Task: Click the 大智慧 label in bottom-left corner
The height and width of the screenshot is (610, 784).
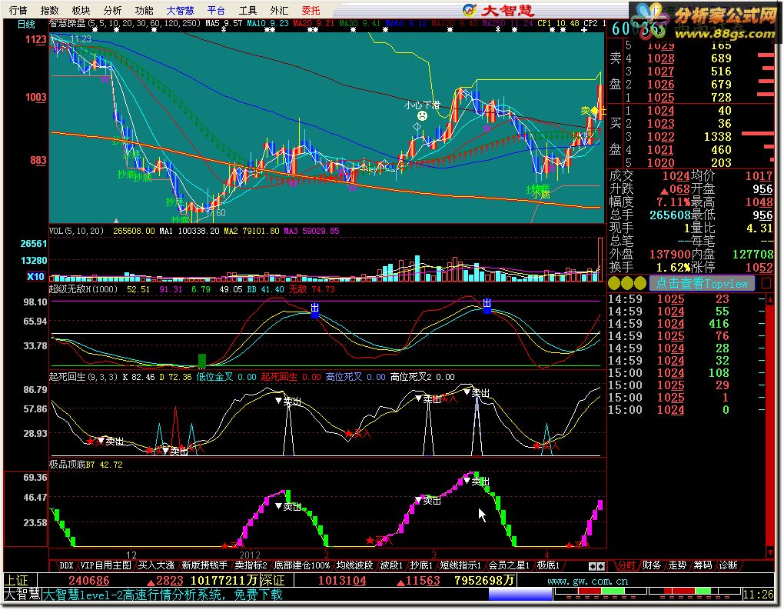Action: (x=22, y=595)
